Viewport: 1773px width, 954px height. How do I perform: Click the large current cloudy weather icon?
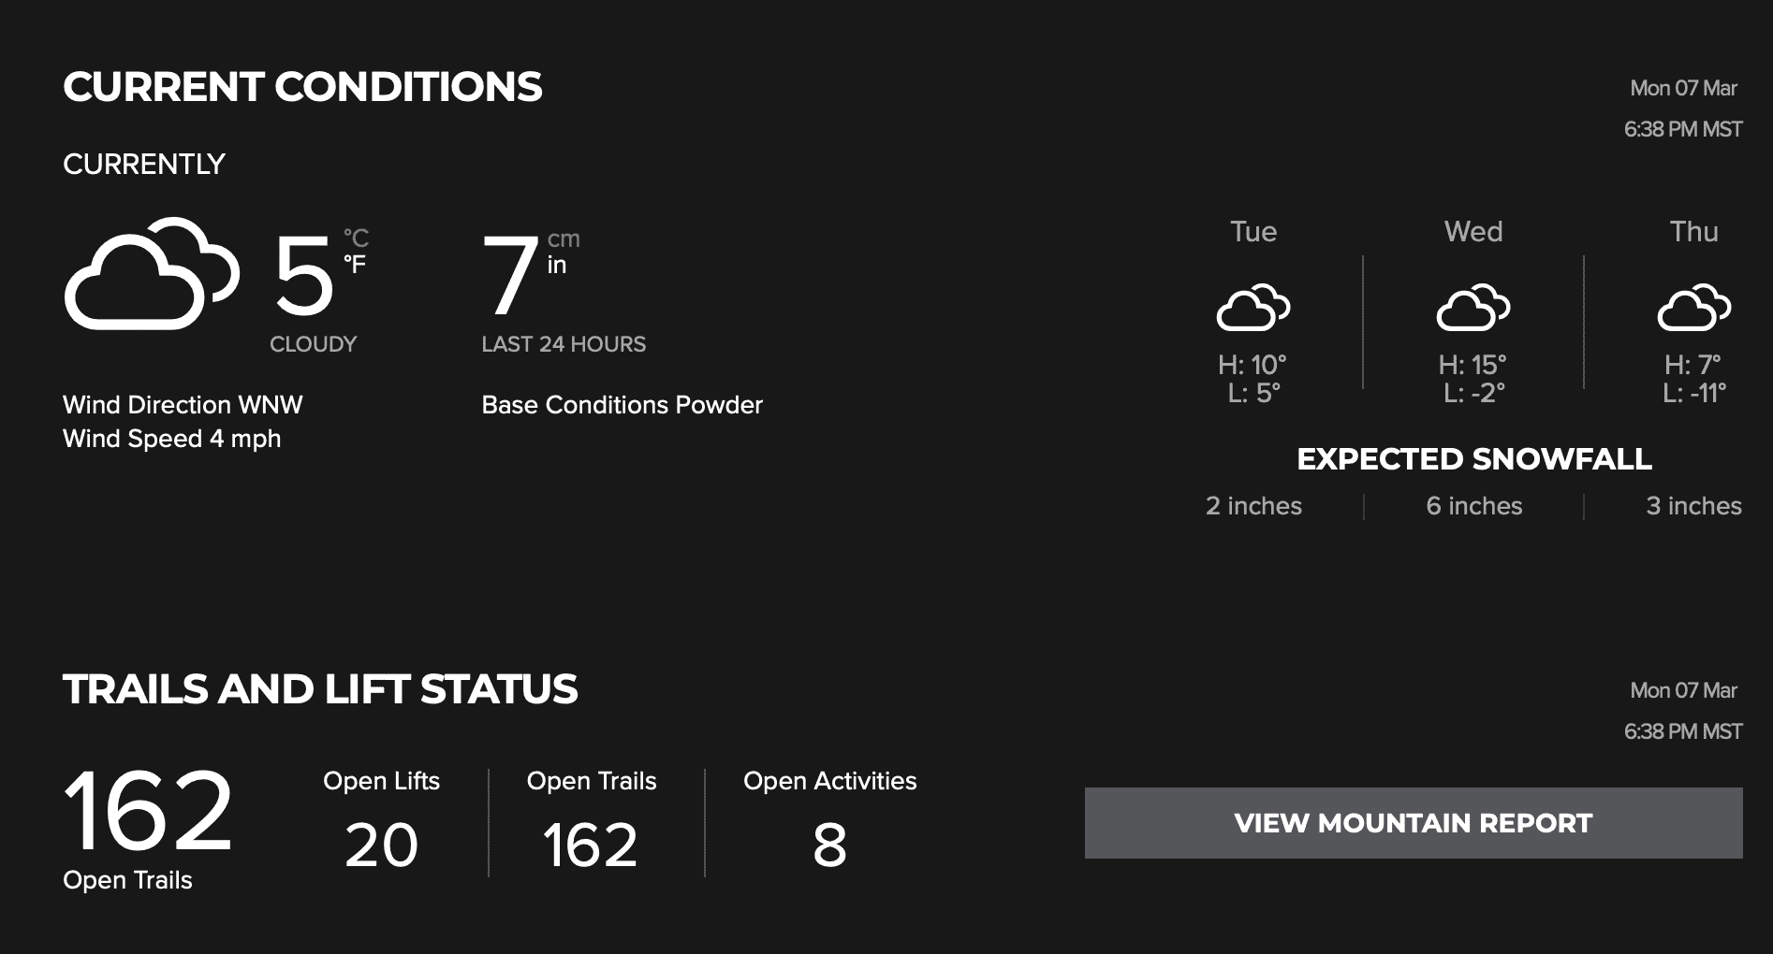pyautogui.click(x=152, y=273)
